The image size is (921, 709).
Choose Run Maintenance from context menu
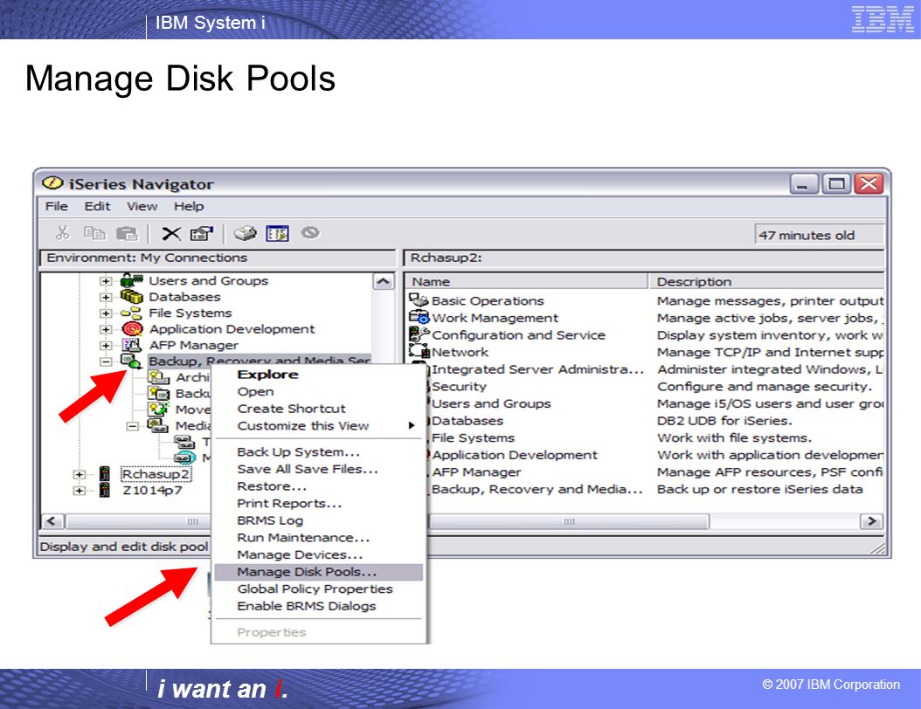[318, 537]
